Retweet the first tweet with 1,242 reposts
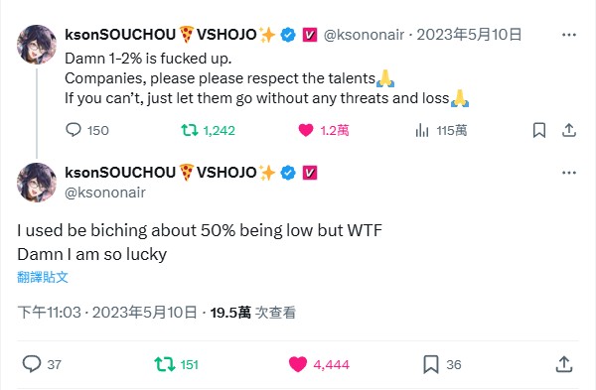The height and width of the screenshot is (390, 596). tap(208, 130)
